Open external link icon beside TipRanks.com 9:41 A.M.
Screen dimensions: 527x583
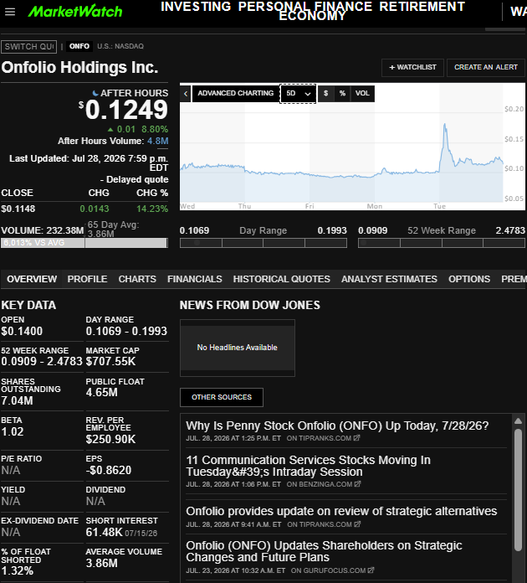click(x=357, y=524)
